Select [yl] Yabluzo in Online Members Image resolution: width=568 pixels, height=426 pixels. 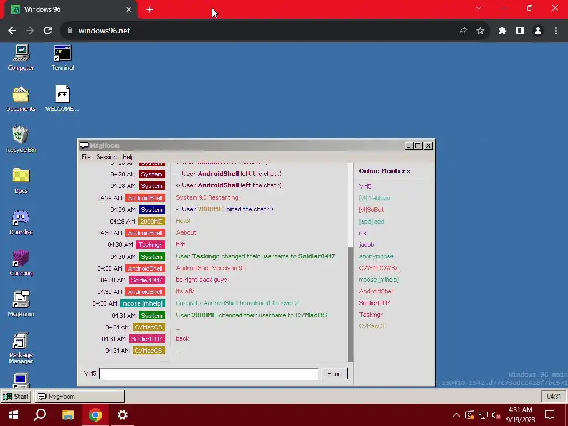[374, 198]
